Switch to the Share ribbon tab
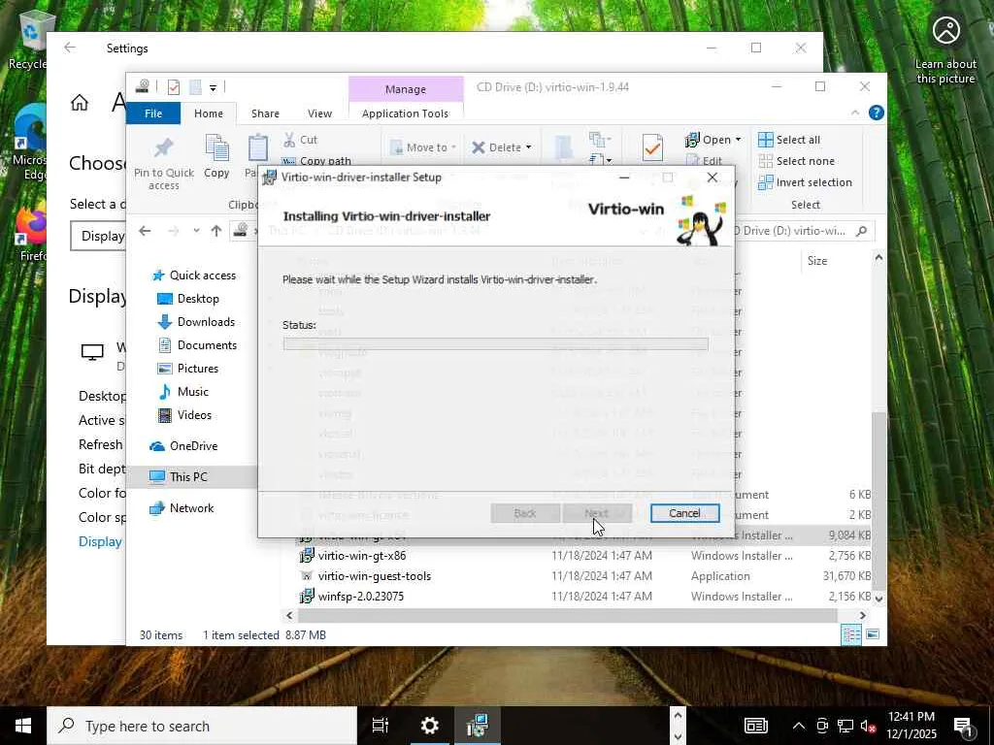Viewport: 994px width, 745px height. click(265, 113)
